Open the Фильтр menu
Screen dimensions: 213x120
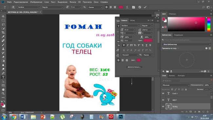[x=73, y=2]
